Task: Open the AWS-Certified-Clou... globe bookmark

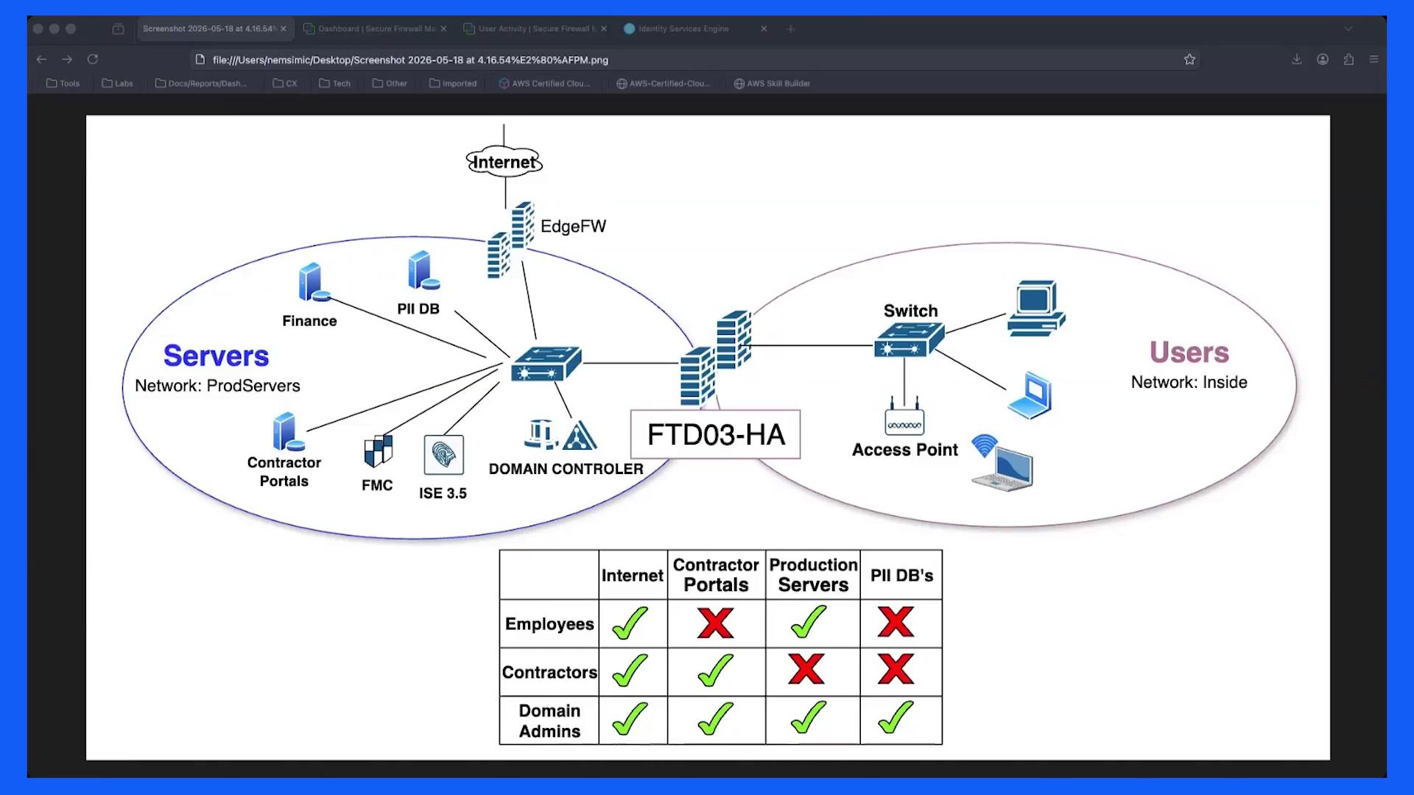Action: pyautogui.click(x=664, y=83)
